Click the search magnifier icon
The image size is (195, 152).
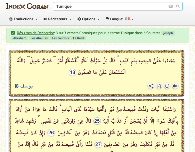tap(178, 6)
